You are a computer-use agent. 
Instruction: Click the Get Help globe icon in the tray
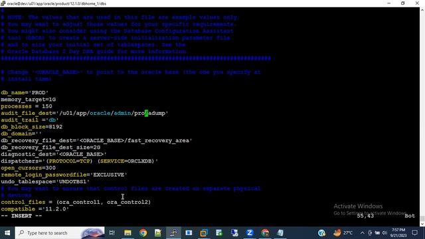pyautogui.click(x=321, y=233)
